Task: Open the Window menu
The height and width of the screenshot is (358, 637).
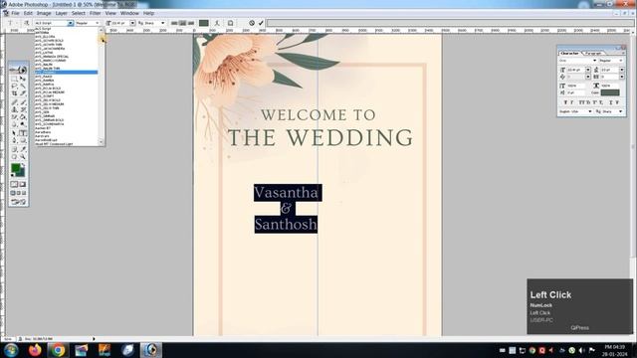Action: tap(129, 13)
